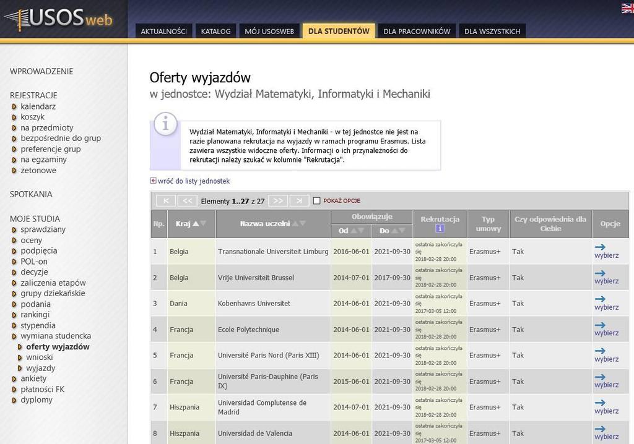The image size is (634, 444).
Task: Sort Od date ascending
Action: 354,231
